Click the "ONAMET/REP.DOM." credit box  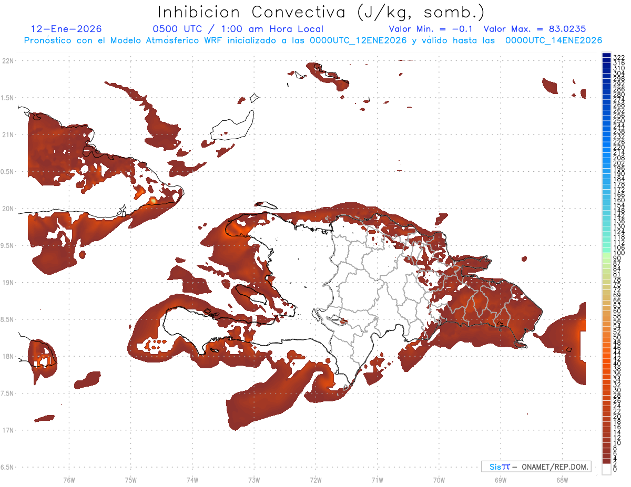click(x=536, y=467)
